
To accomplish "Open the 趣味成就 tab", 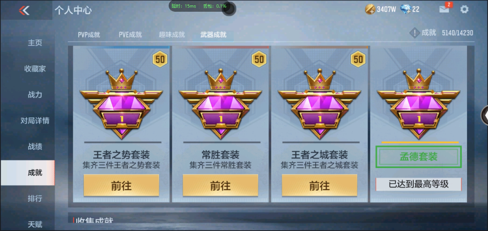I will [x=172, y=35].
